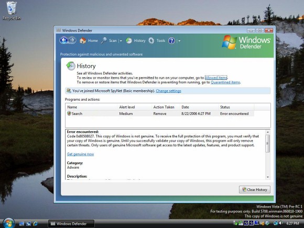Maximize the Windows Defender window

point(260,30)
